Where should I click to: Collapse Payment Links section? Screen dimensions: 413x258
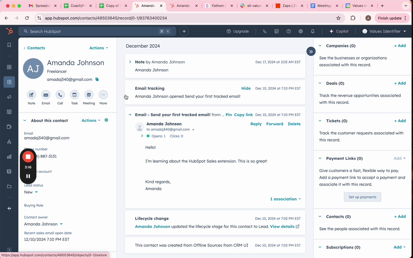click(x=320, y=158)
